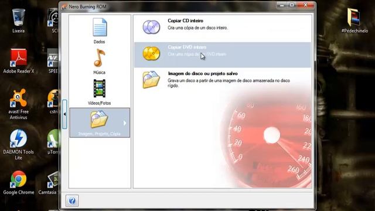Collapse the side panel with the left arrow handle
375x211 pixels.
click(x=64, y=114)
